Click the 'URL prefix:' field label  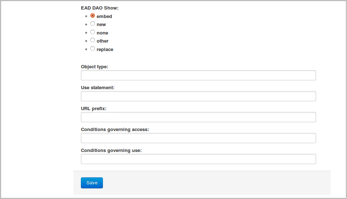[93, 109]
